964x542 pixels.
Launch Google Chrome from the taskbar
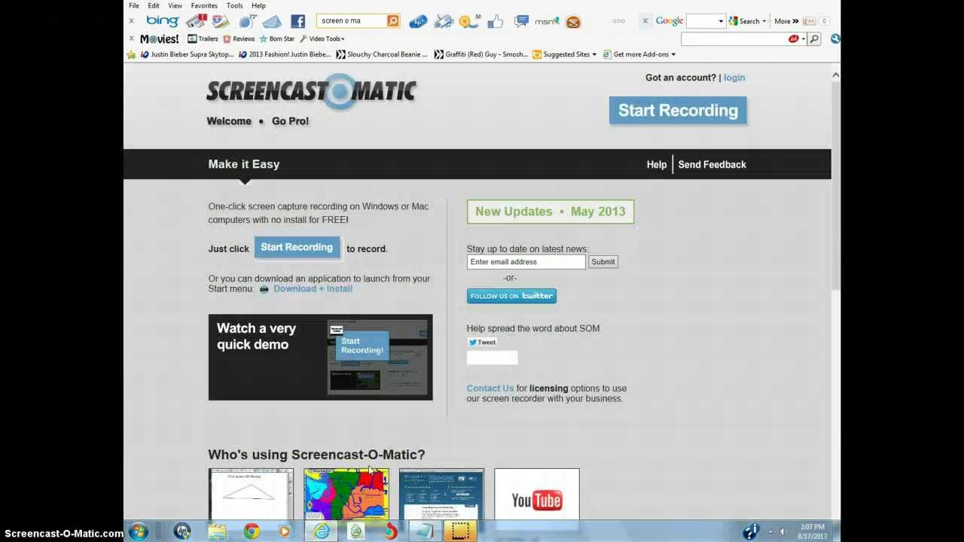(x=252, y=531)
